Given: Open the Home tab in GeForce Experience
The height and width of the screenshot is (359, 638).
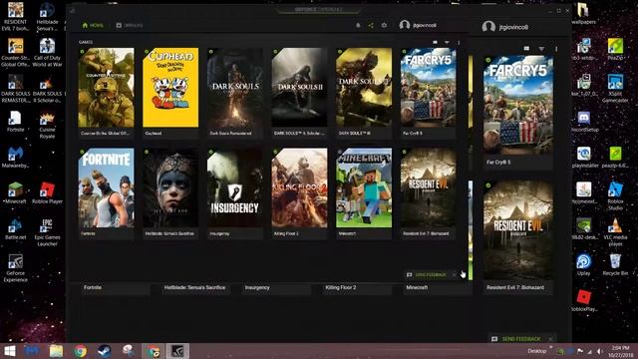Looking at the screenshot, I should pyautogui.click(x=93, y=25).
